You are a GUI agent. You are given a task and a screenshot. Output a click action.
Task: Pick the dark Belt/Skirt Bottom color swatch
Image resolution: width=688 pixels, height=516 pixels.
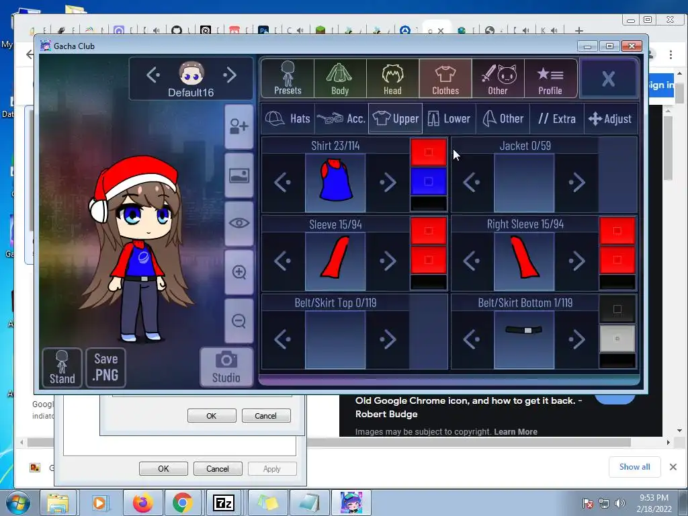[617, 309]
